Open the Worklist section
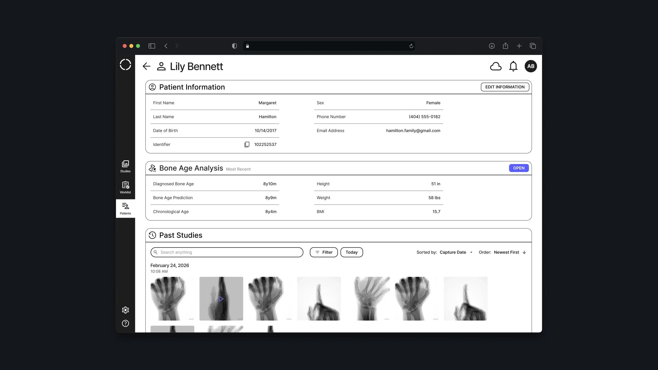 pyautogui.click(x=125, y=188)
